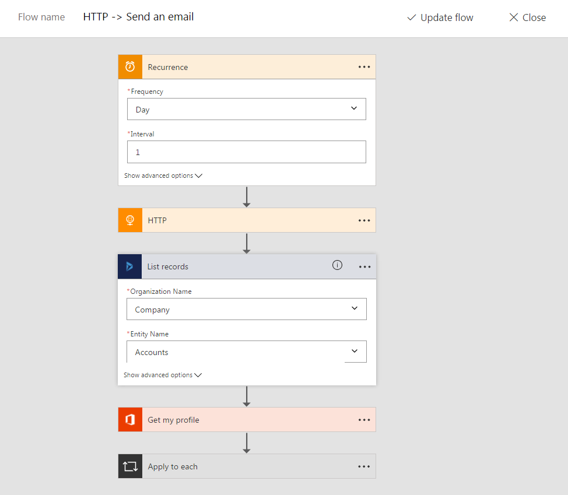The height and width of the screenshot is (495, 568).
Task: Open HTTP step ellipsis menu
Action: [x=364, y=220]
